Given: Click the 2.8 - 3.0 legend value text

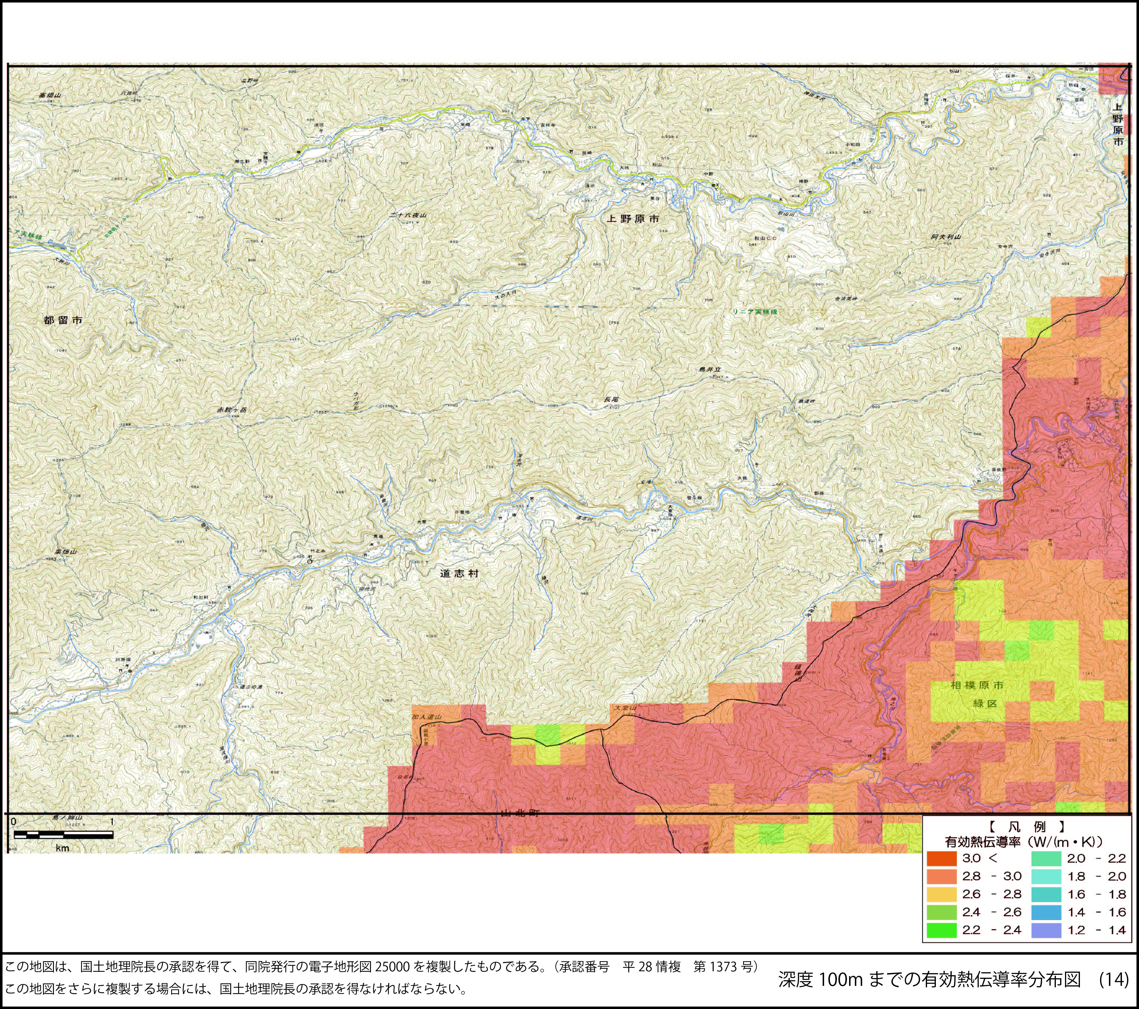Looking at the screenshot, I should (992, 876).
